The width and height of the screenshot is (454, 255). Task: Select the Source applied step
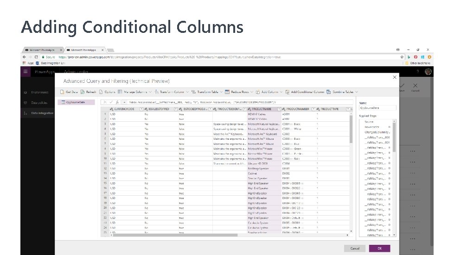[x=369, y=122]
